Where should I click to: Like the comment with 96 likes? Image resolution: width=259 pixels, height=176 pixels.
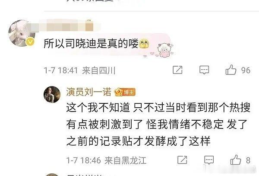click(231, 70)
